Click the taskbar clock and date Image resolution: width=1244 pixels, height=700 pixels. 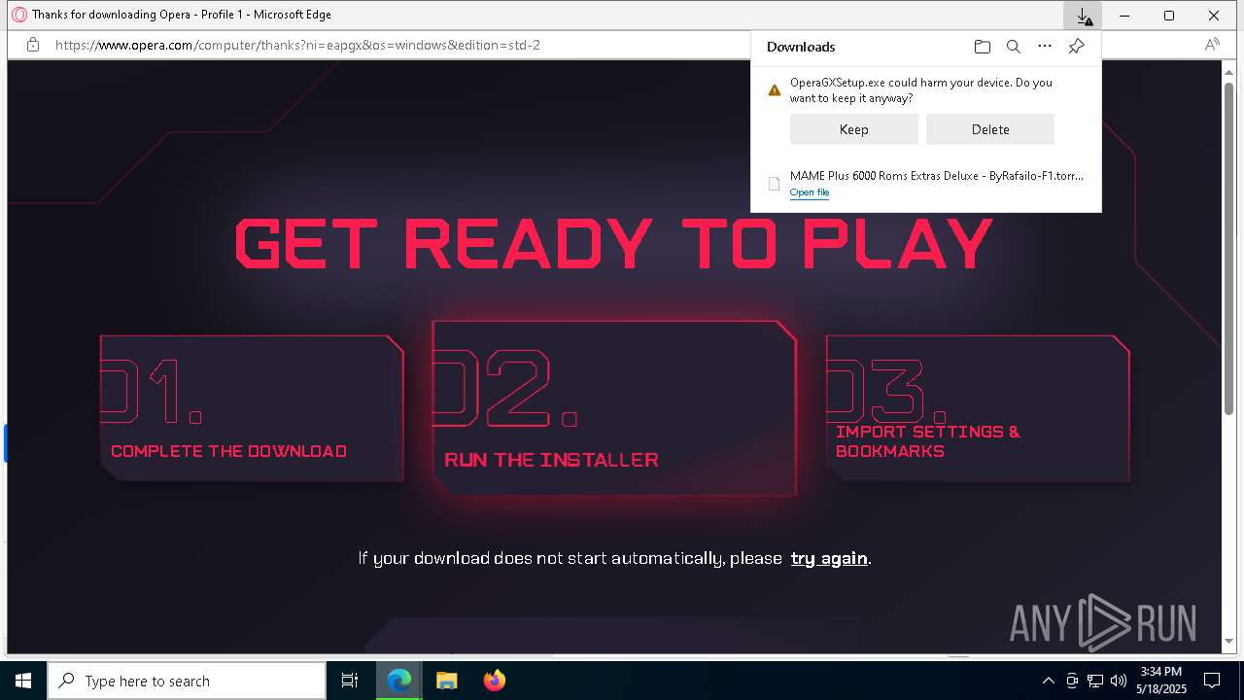(x=1161, y=681)
